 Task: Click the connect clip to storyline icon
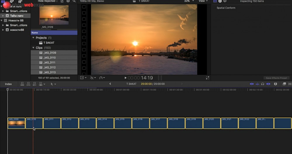point(22,84)
